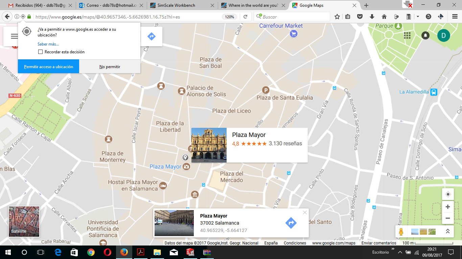Image resolution: width=462 pixels, height=259 pixels.
Task: Open Firefox downloads arrow
Action: point(372,17)
